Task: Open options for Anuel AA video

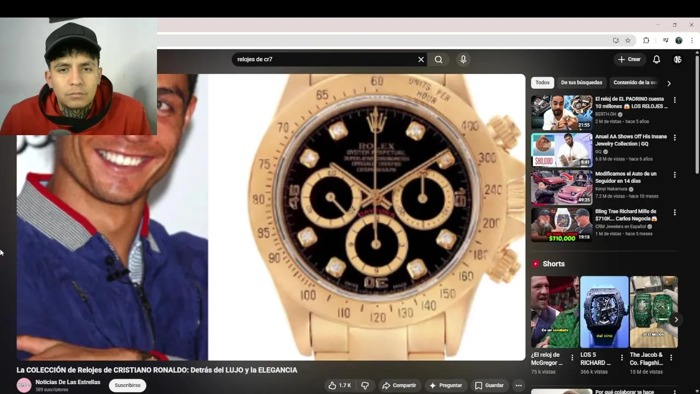Action: point(674,137)
